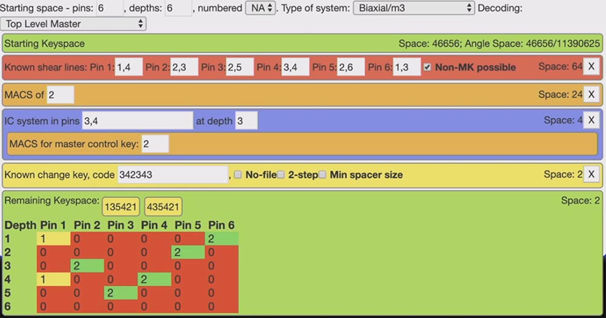Click green cell Pin 5 depth 2
Viewport: 606px width, 318px height.
pos(188,252)
